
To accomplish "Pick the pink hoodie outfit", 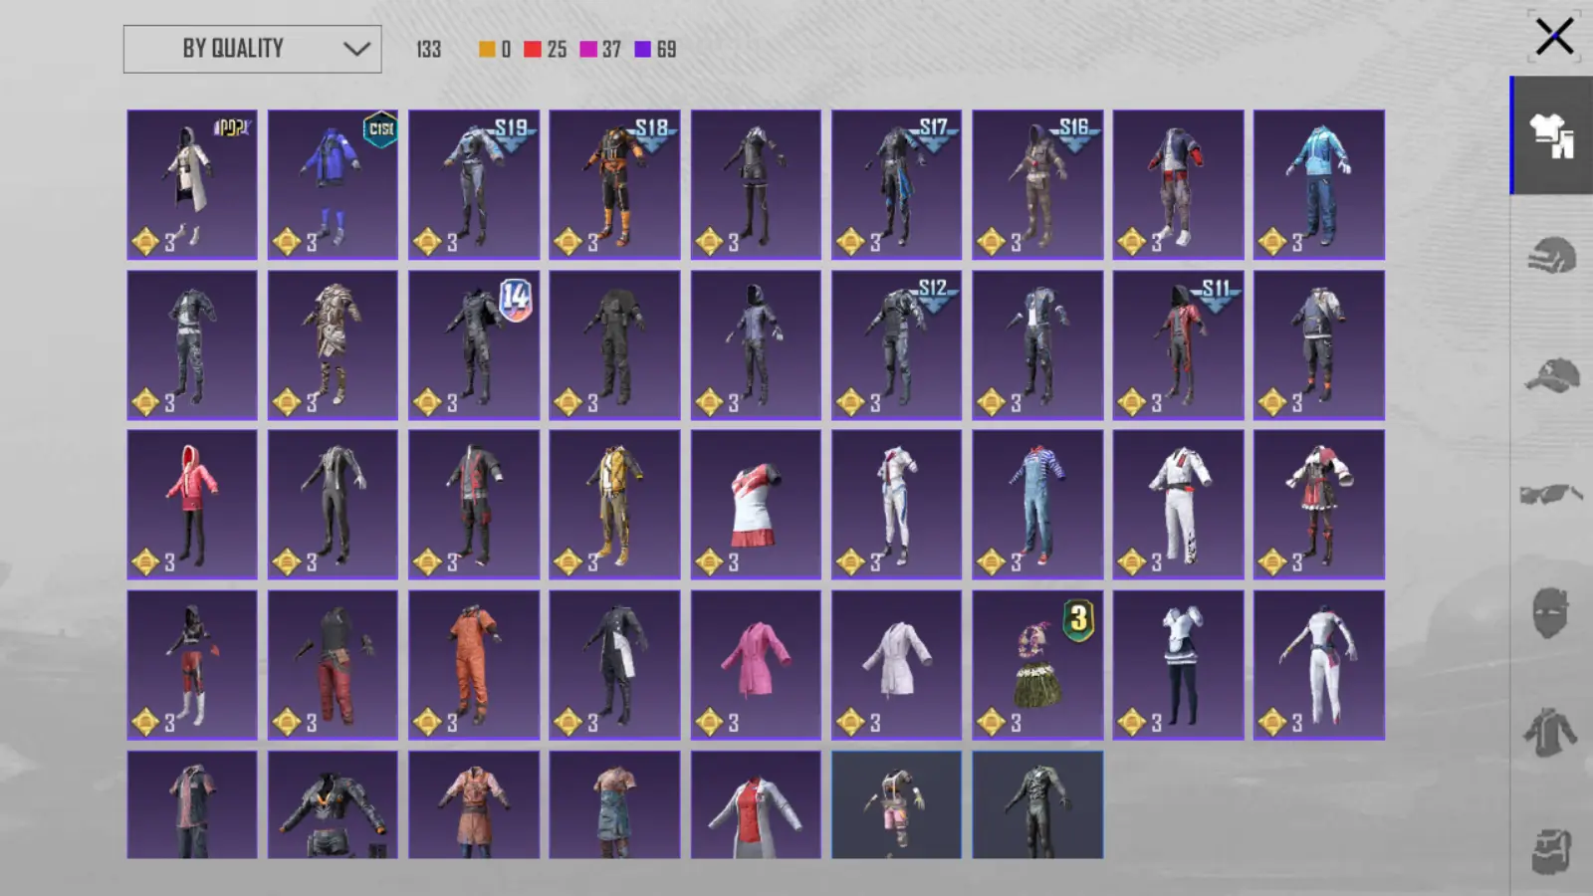I will 192,505.
